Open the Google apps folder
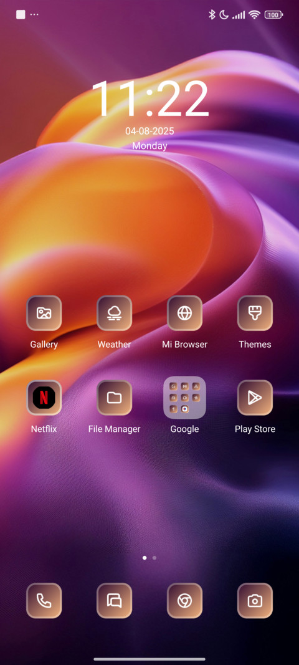299x665 pixels. [x=184, y=398]
